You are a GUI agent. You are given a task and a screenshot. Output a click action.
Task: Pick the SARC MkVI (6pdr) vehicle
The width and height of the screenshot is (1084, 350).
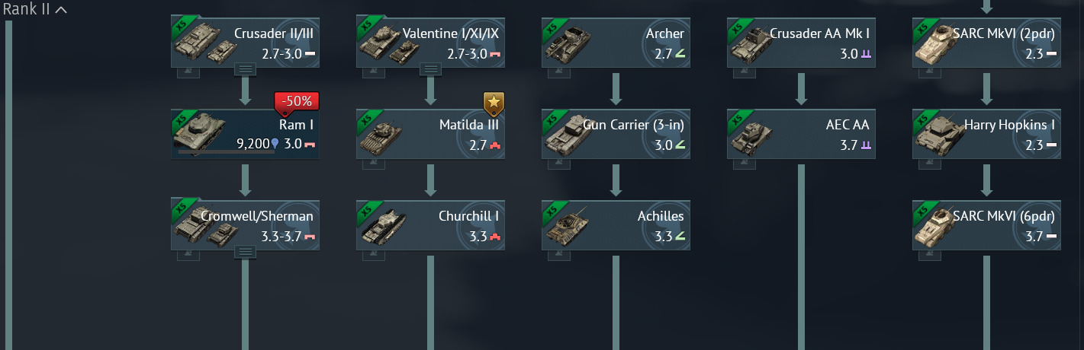point(986,225)
